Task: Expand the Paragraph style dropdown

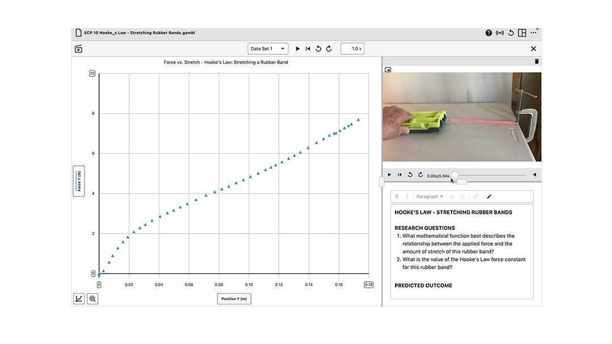Action: (x=430, y=197)
